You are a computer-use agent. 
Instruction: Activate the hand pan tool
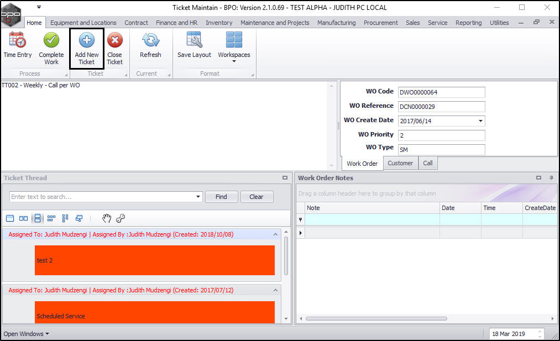coord(107,218)
